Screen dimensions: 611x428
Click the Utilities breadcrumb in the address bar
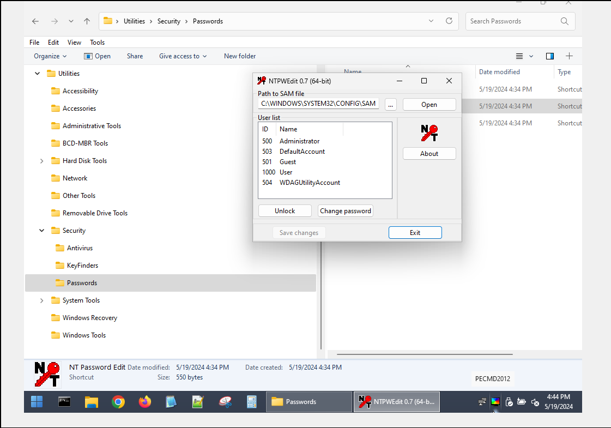[x=135, y=21]
